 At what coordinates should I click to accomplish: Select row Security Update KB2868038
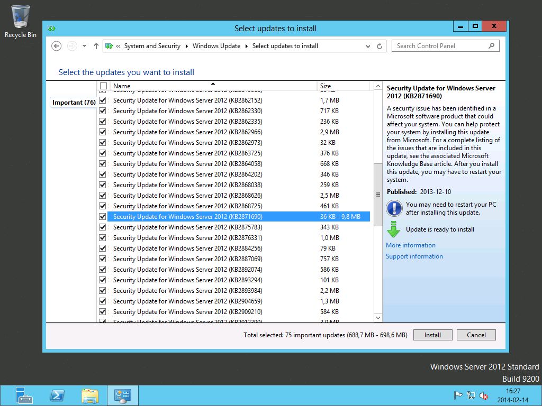239,185
